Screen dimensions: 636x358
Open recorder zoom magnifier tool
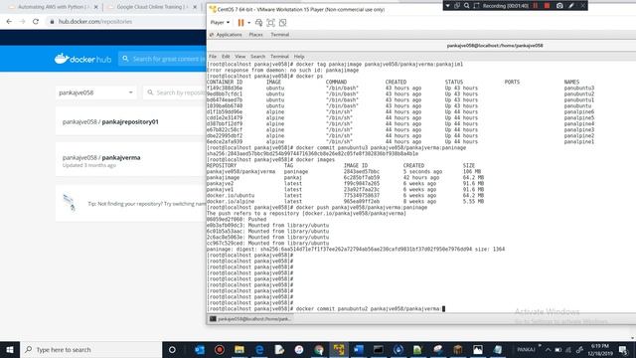466,6
